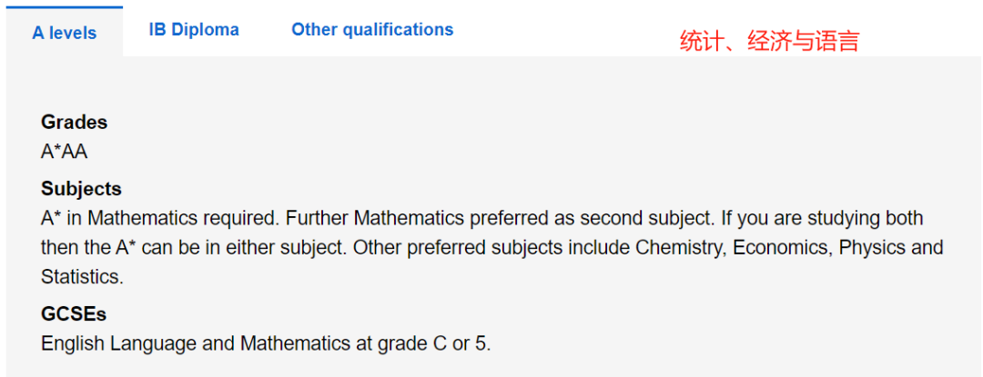Switch to the IB Diploma tab
The width and height of the screenshot is (983, 377).
194,29
